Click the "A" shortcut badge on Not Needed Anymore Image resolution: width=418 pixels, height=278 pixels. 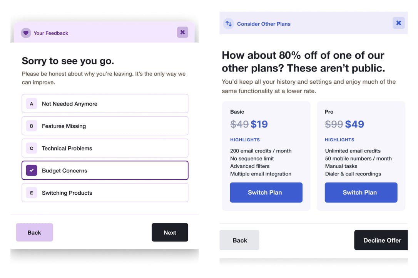[x=31, y=103]
